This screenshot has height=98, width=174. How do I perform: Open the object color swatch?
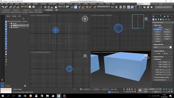coord(170,47)
